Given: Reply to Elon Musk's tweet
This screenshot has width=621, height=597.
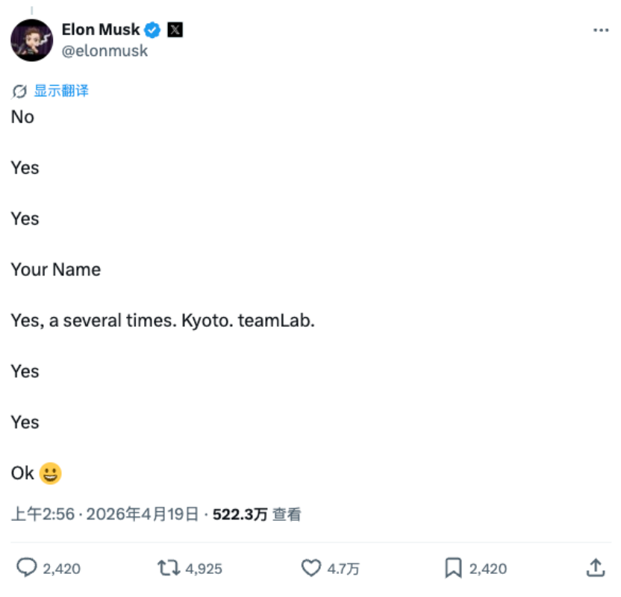Looking at the screenshot, I should coord(28,568).
